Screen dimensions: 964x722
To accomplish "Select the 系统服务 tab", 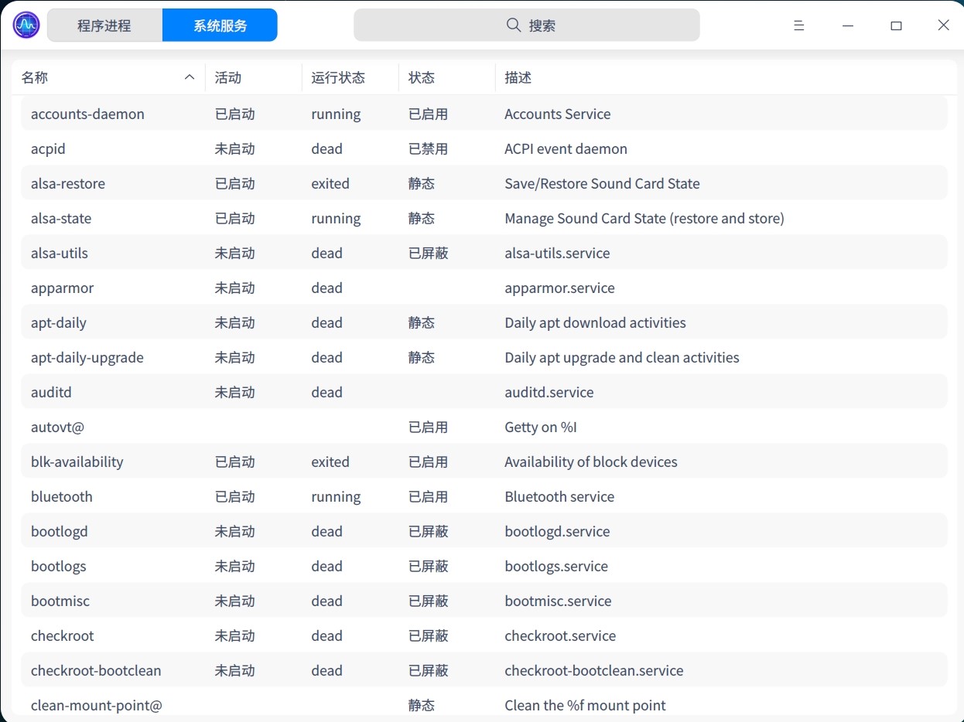I will click(x=219, y=25).
